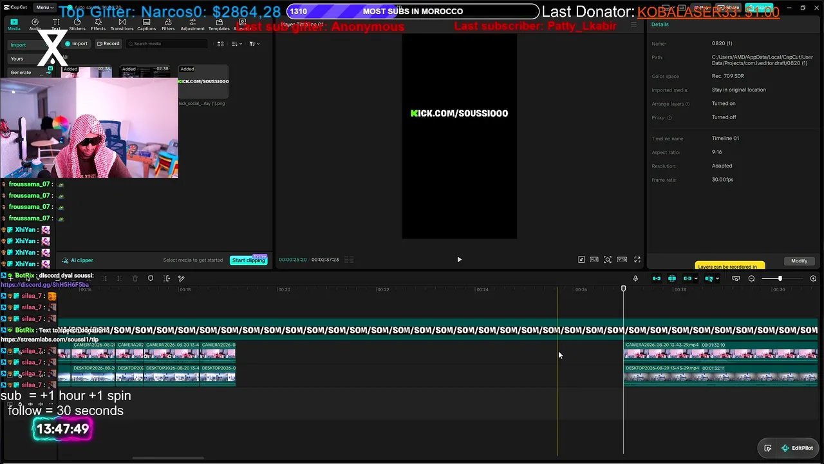Enter fullscreen preview mode

coord(637,260)
